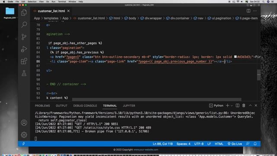Click Ln 86, Col 118 indicator

[x=163, y=144]
